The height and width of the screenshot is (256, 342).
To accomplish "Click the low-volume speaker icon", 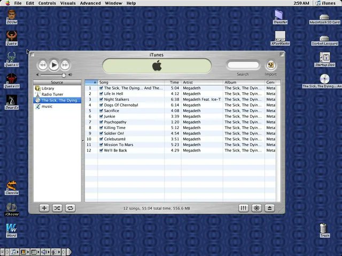I will [x=37, y=75].
